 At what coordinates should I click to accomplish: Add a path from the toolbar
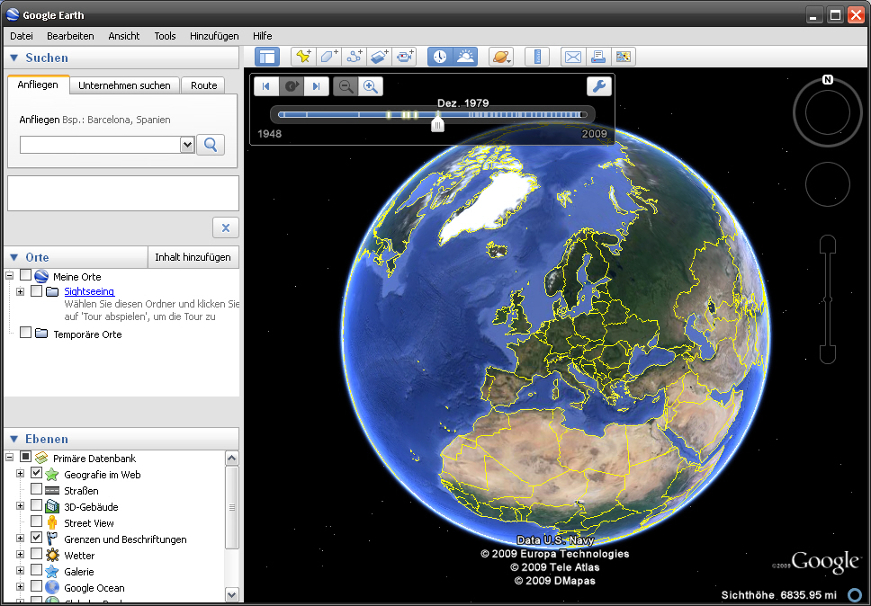pos(354,57)
